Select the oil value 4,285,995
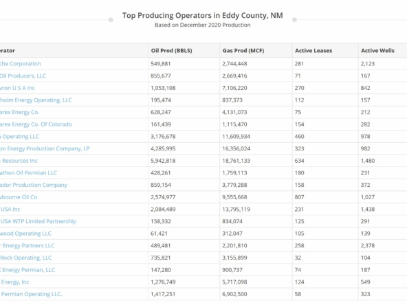Viewport: 407px width, 305px height. [x=163, y=148]
